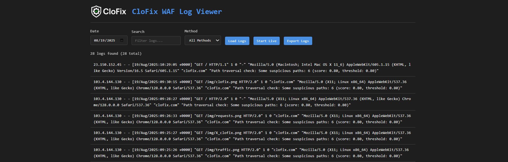Select the /img/X_clofix.png log entry
The image size is (508, 162).
(x=253, y=136)
